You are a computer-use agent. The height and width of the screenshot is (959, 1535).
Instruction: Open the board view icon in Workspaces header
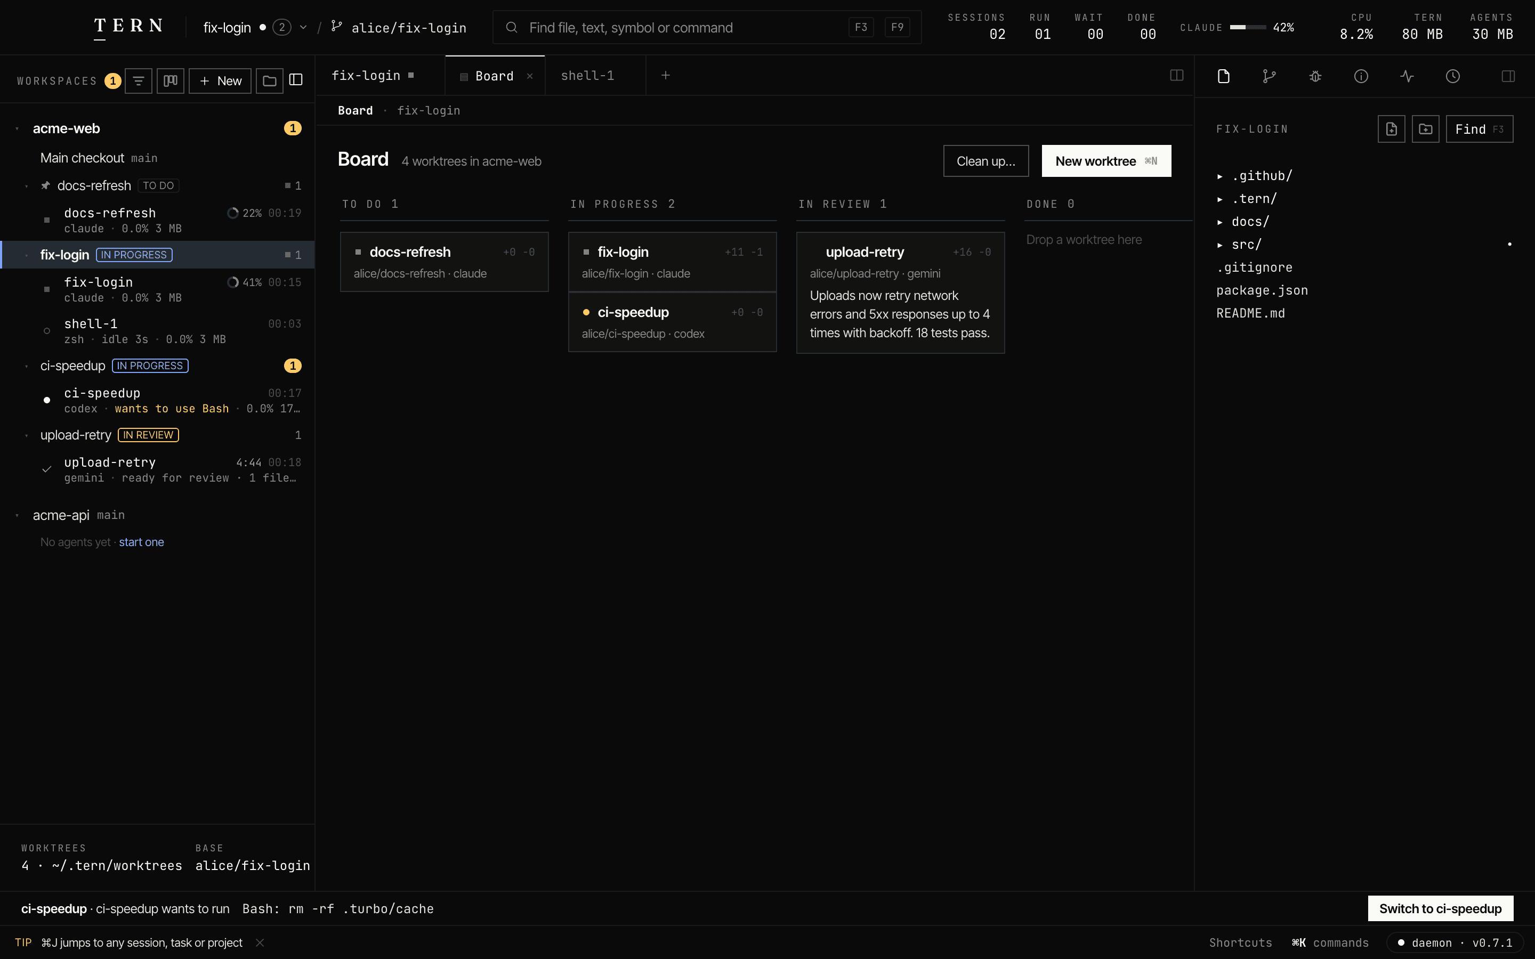tap(170, 80)
